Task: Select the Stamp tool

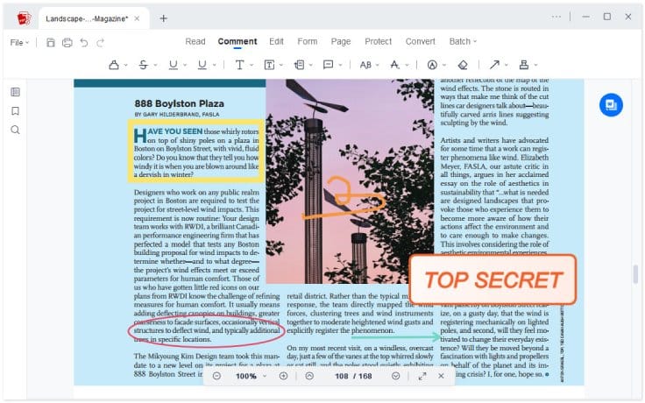Action: point(524,65)
